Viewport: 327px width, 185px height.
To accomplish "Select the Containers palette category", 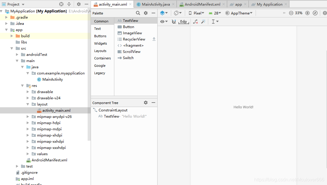I will [x=102, y=58].
